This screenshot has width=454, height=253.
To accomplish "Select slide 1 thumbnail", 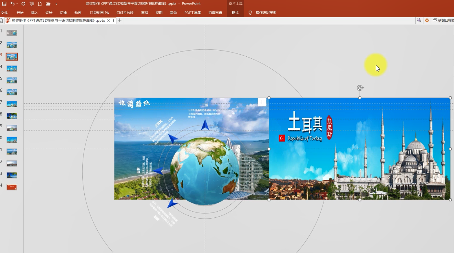I will (12, 33).
